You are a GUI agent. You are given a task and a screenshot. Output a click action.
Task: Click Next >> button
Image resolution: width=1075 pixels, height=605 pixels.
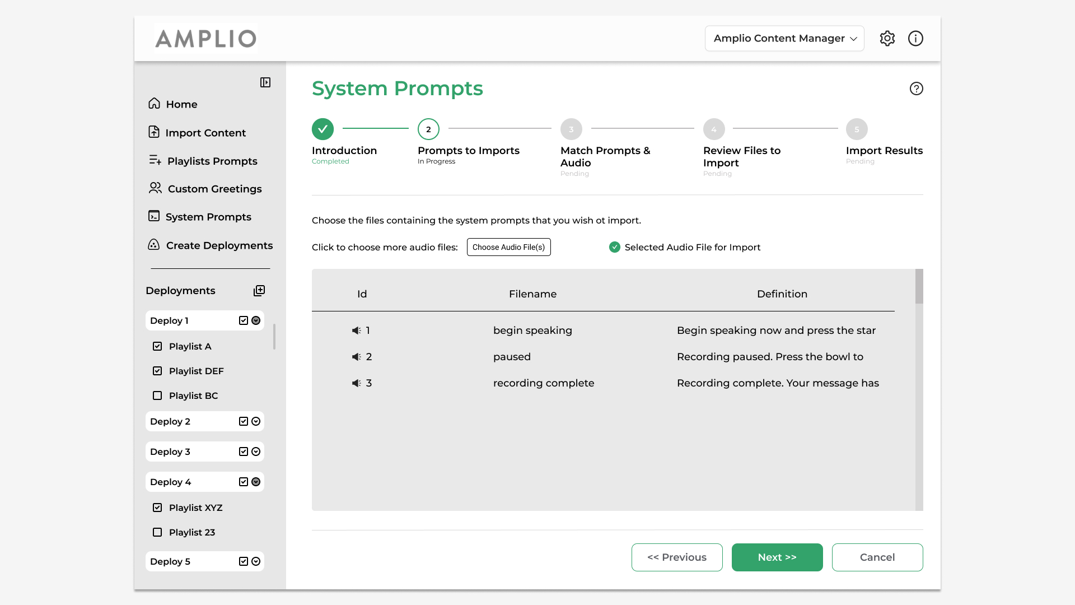pyautogui.click(x=777, y=557)
